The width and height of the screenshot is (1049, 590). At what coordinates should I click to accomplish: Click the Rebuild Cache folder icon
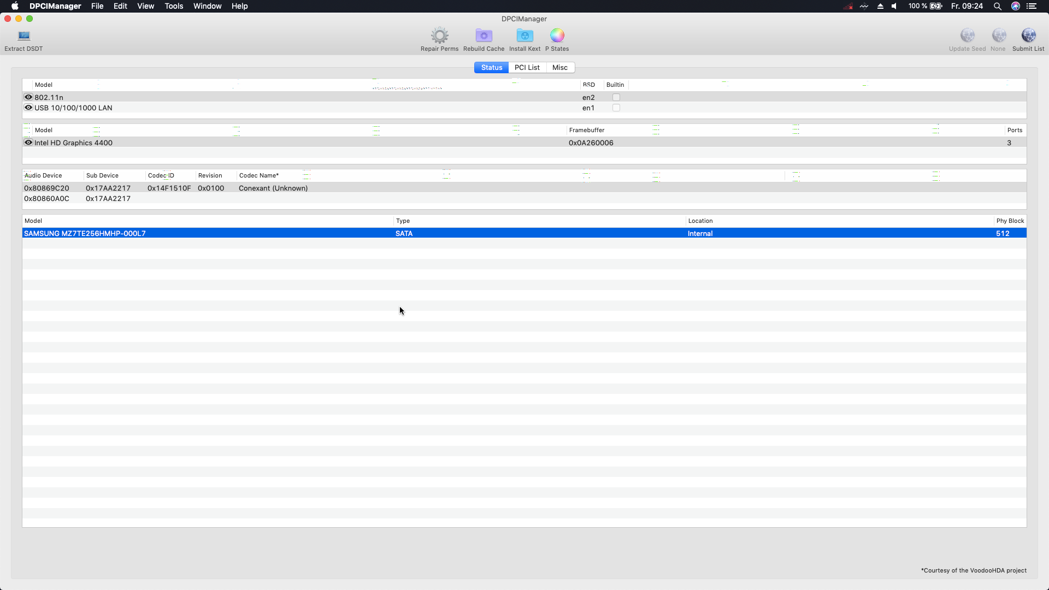pyautogui.click(x=484, y=36)
